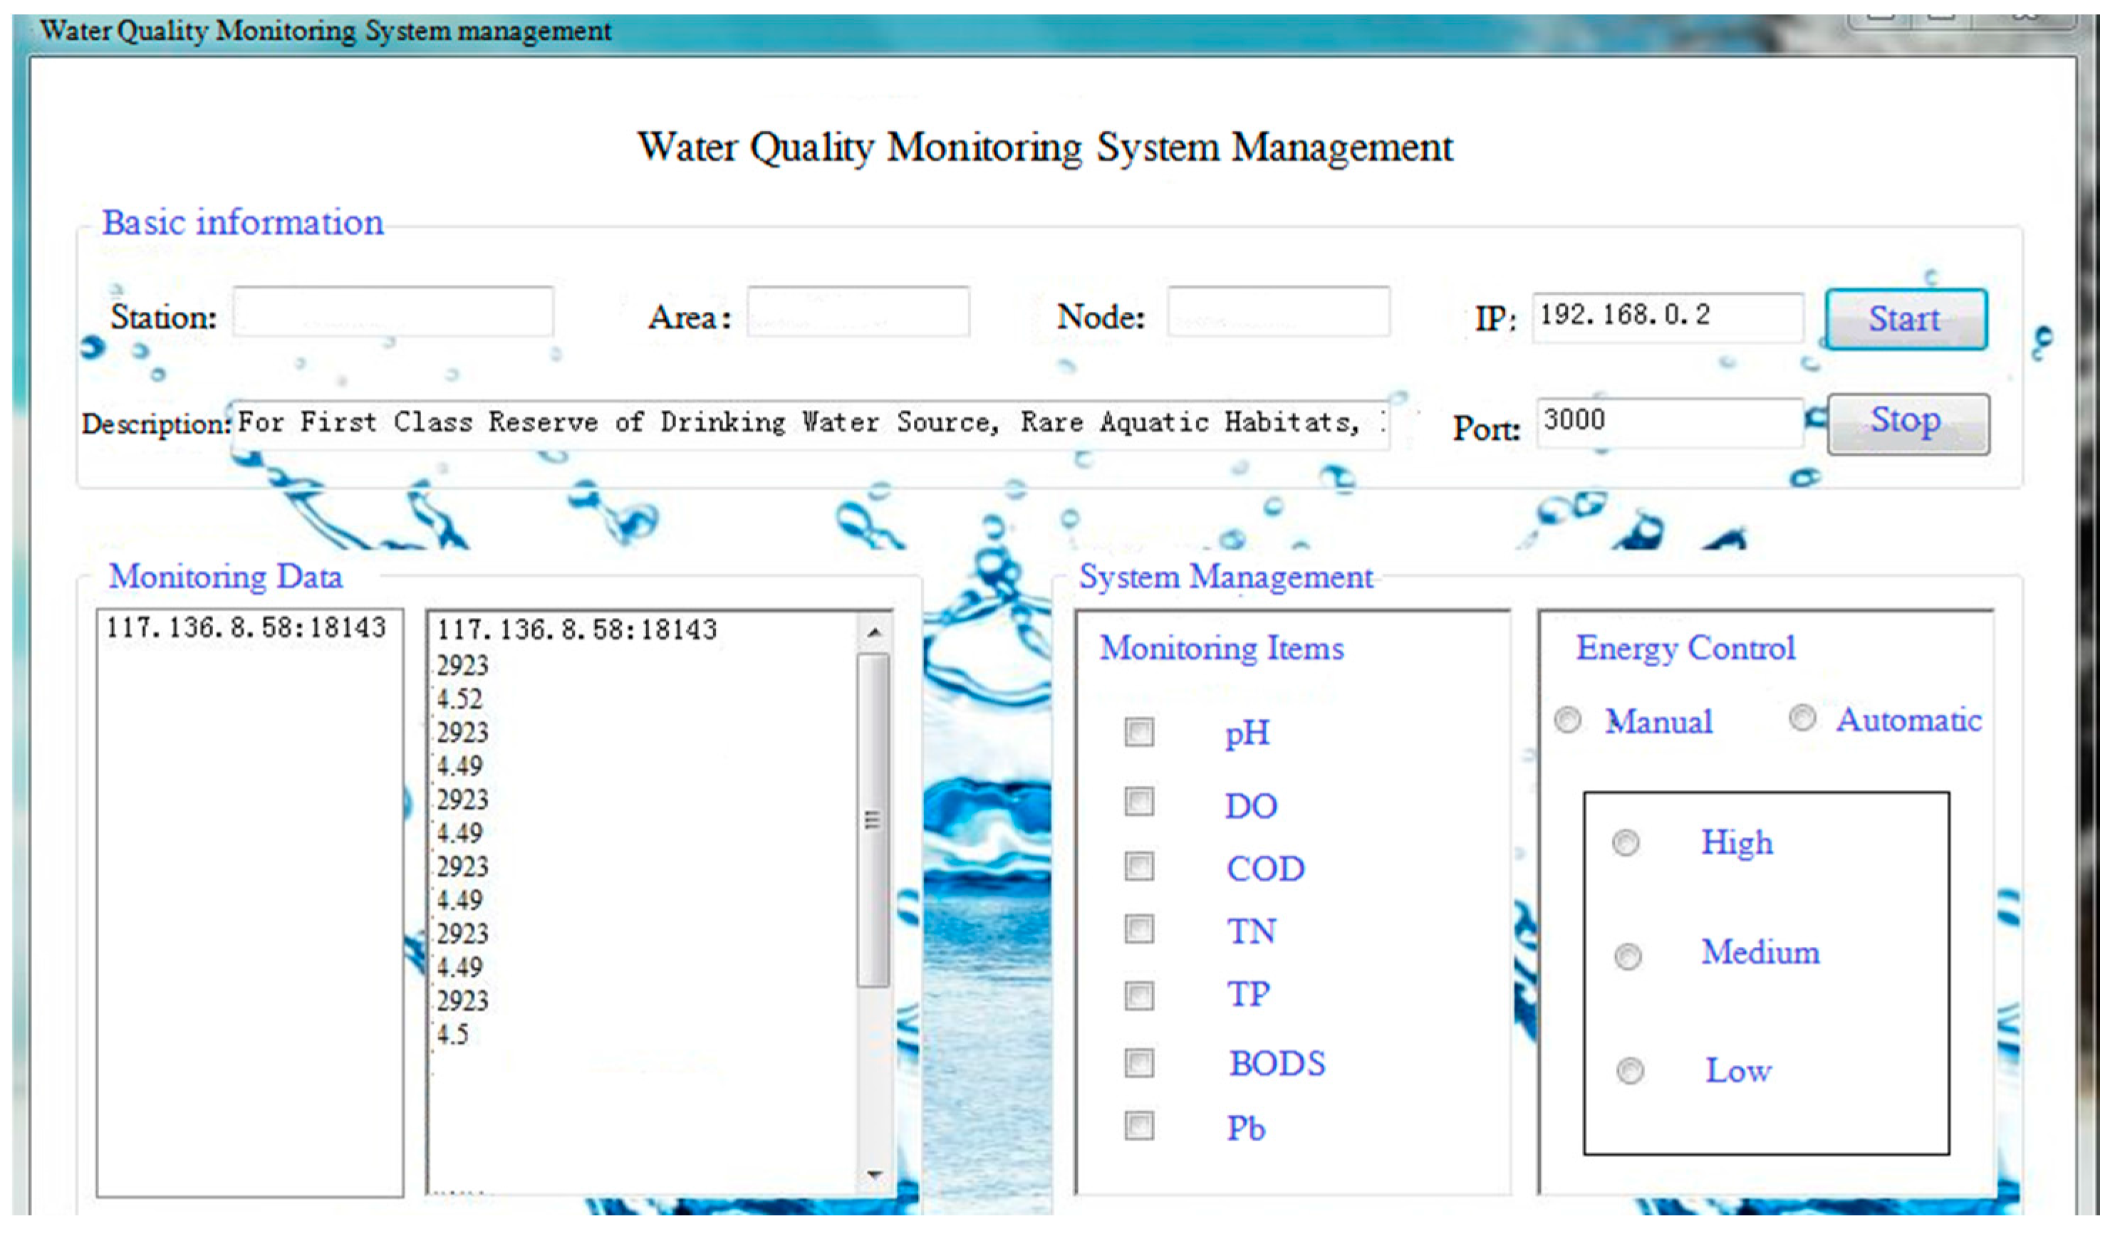2110x1236 pixels.
Task: Select Manual energy control mode
Action: [x=1567, y=720]
